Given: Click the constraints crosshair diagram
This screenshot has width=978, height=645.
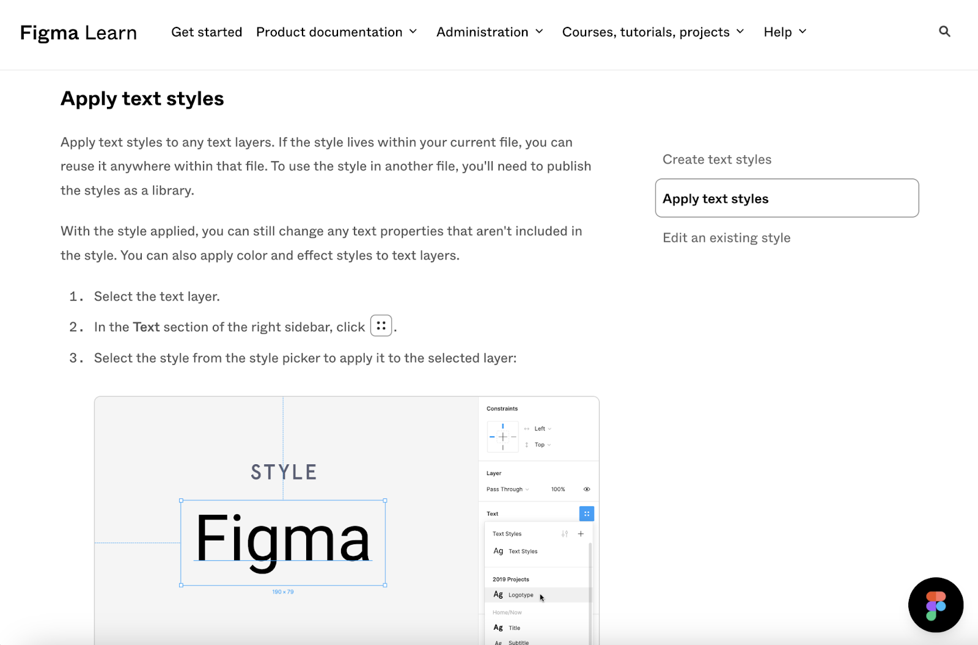Looking at the screenshot, I should tap(502, 437).
